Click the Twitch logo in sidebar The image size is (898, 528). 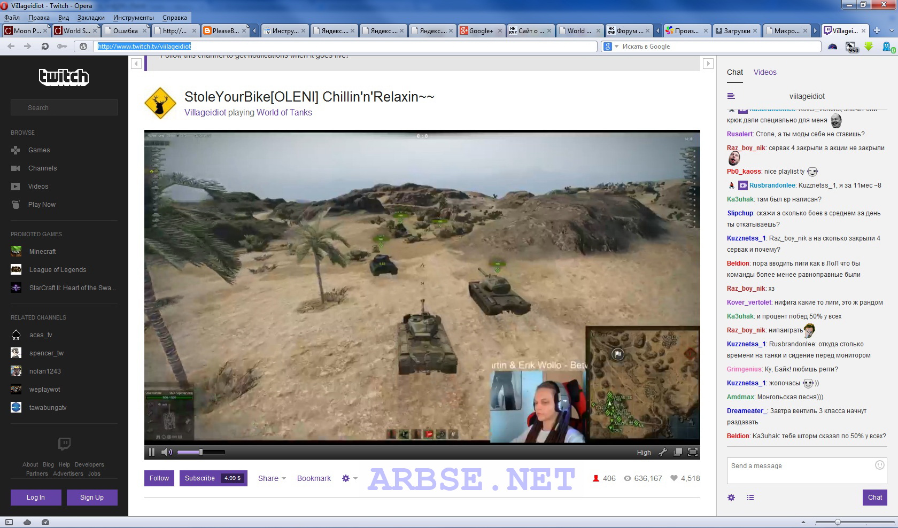click(64, 77)
